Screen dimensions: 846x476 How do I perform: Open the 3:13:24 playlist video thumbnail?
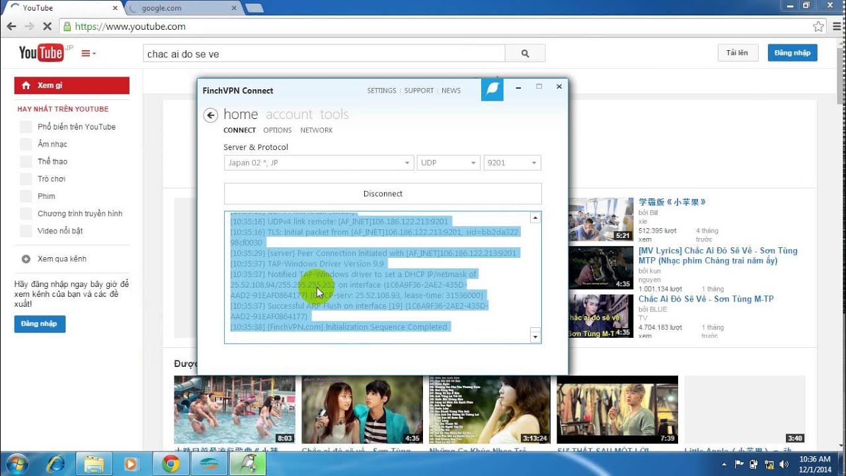pos(490,410)
